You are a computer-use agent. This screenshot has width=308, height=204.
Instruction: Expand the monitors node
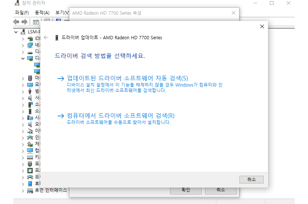pyautogui.click(x=23, y=85)
